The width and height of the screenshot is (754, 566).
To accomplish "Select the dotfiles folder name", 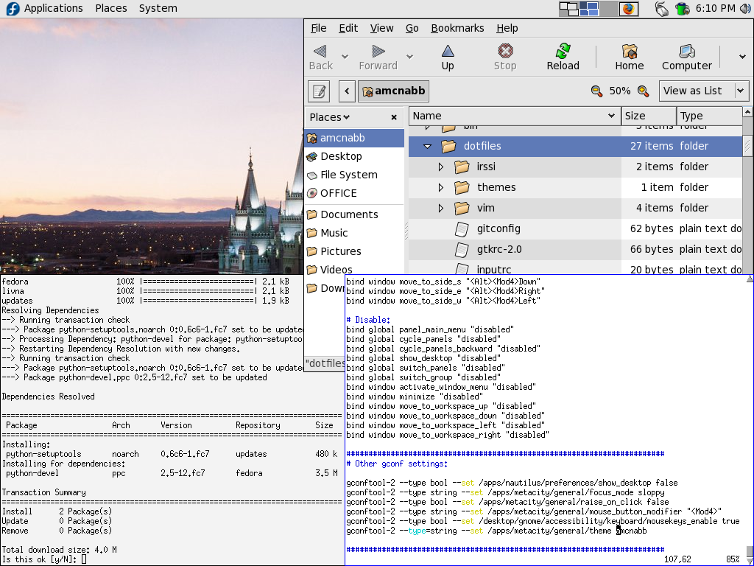I will pyautogui.click(x=482, y=146).
